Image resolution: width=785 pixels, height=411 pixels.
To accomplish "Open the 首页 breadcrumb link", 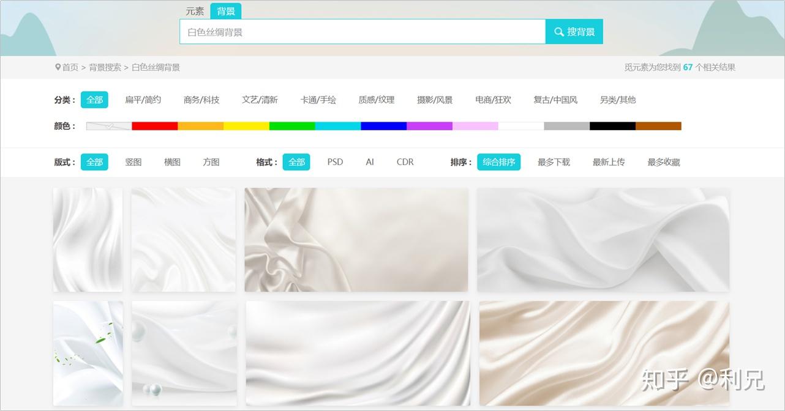I will (70, 67).
